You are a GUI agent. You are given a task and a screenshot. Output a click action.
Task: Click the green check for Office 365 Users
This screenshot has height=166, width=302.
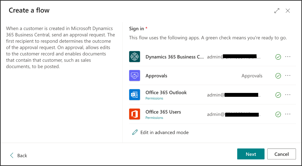[278, 114]
